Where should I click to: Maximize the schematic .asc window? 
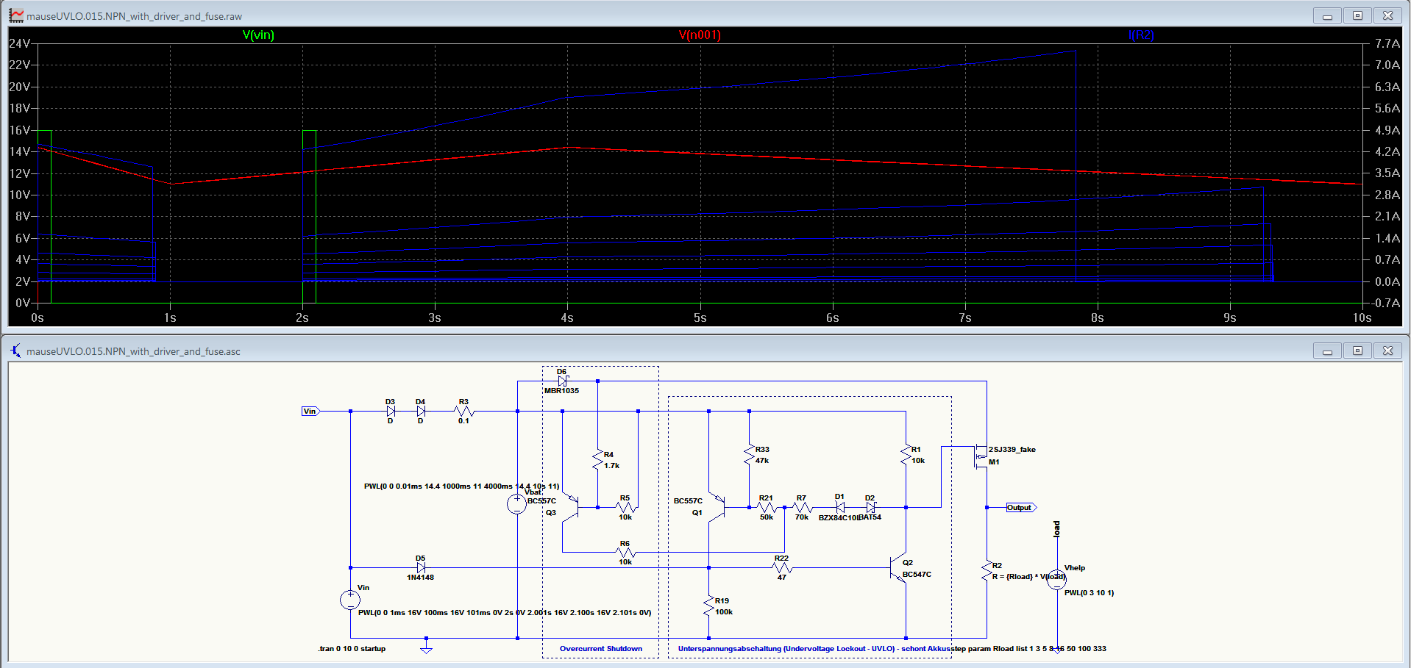click(x=1358, y=351)
